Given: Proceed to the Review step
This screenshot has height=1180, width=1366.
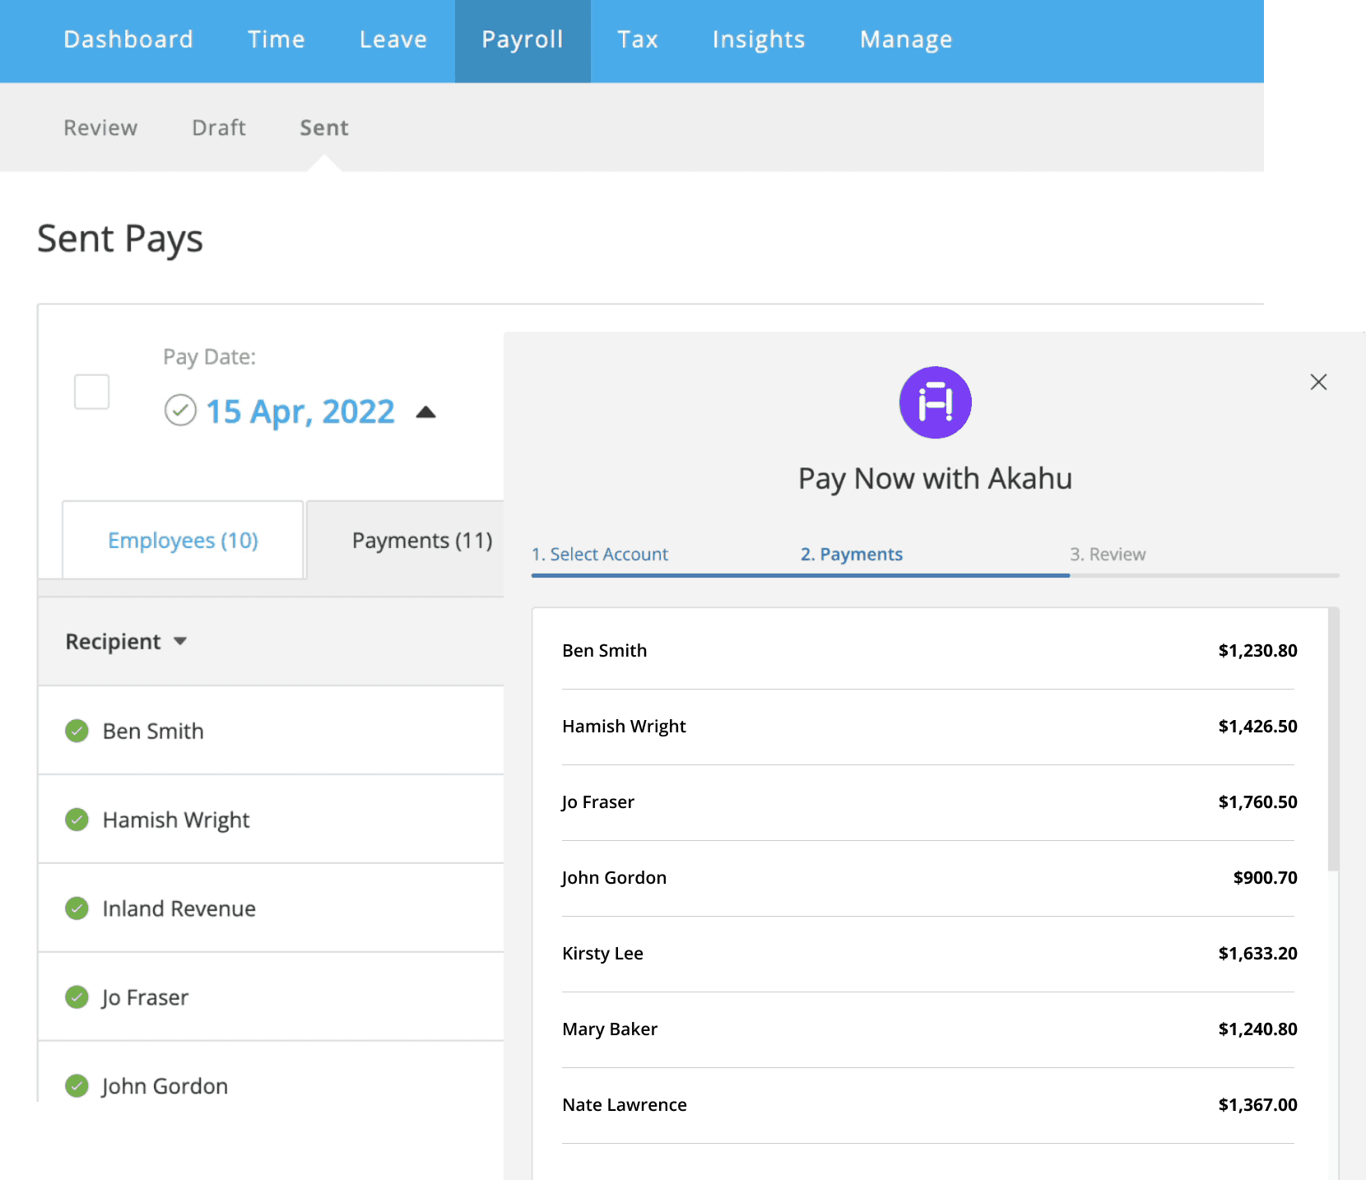Looking at the screenshot, I should pos(1108,554).
